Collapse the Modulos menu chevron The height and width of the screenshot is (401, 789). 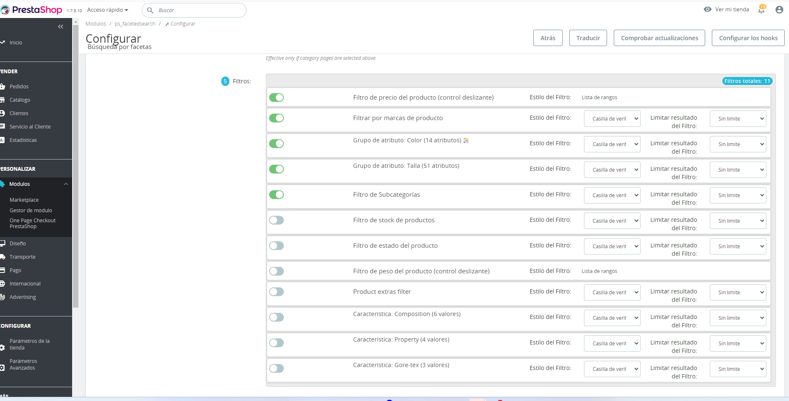pyautogui.click(x=66, y=184)
